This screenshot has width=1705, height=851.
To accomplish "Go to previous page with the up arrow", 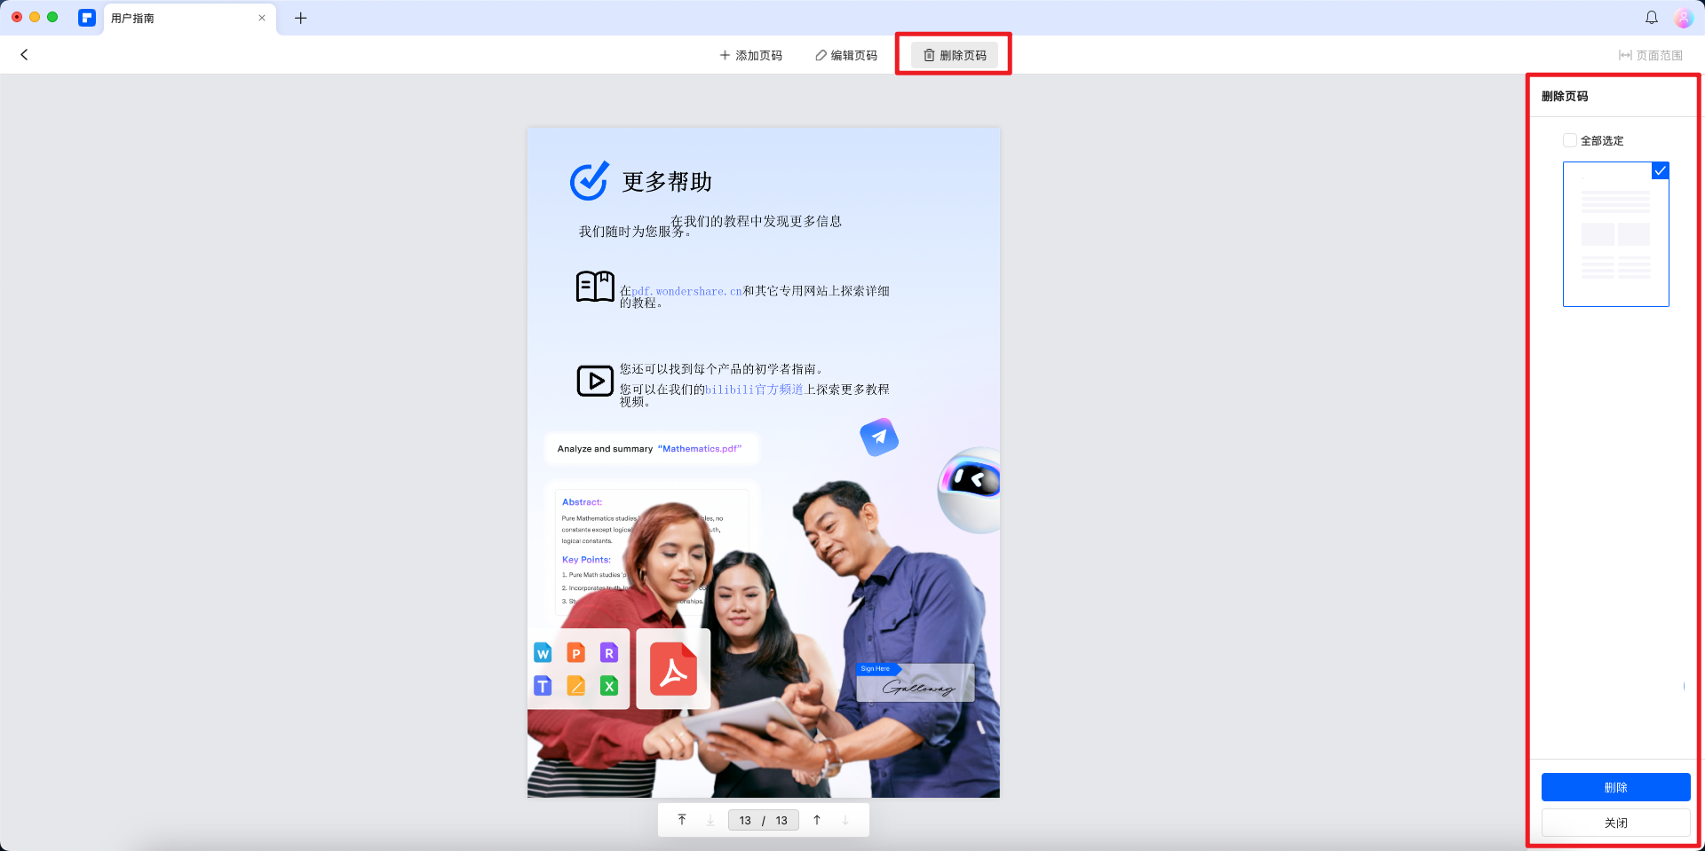I will [816, 819].
